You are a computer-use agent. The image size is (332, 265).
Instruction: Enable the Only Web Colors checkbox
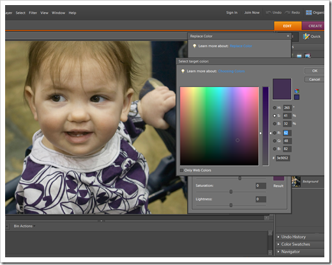coord(181,170)
